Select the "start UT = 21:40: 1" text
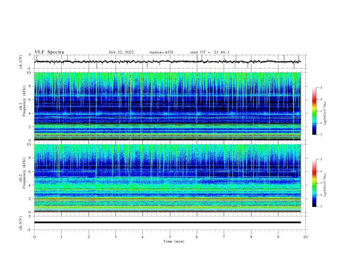This screenshot has width=344, height=266. 210,52
